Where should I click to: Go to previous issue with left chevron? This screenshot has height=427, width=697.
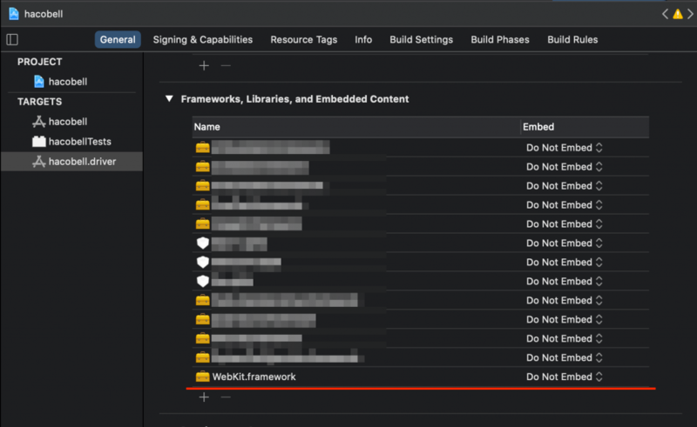pos(665,14)
